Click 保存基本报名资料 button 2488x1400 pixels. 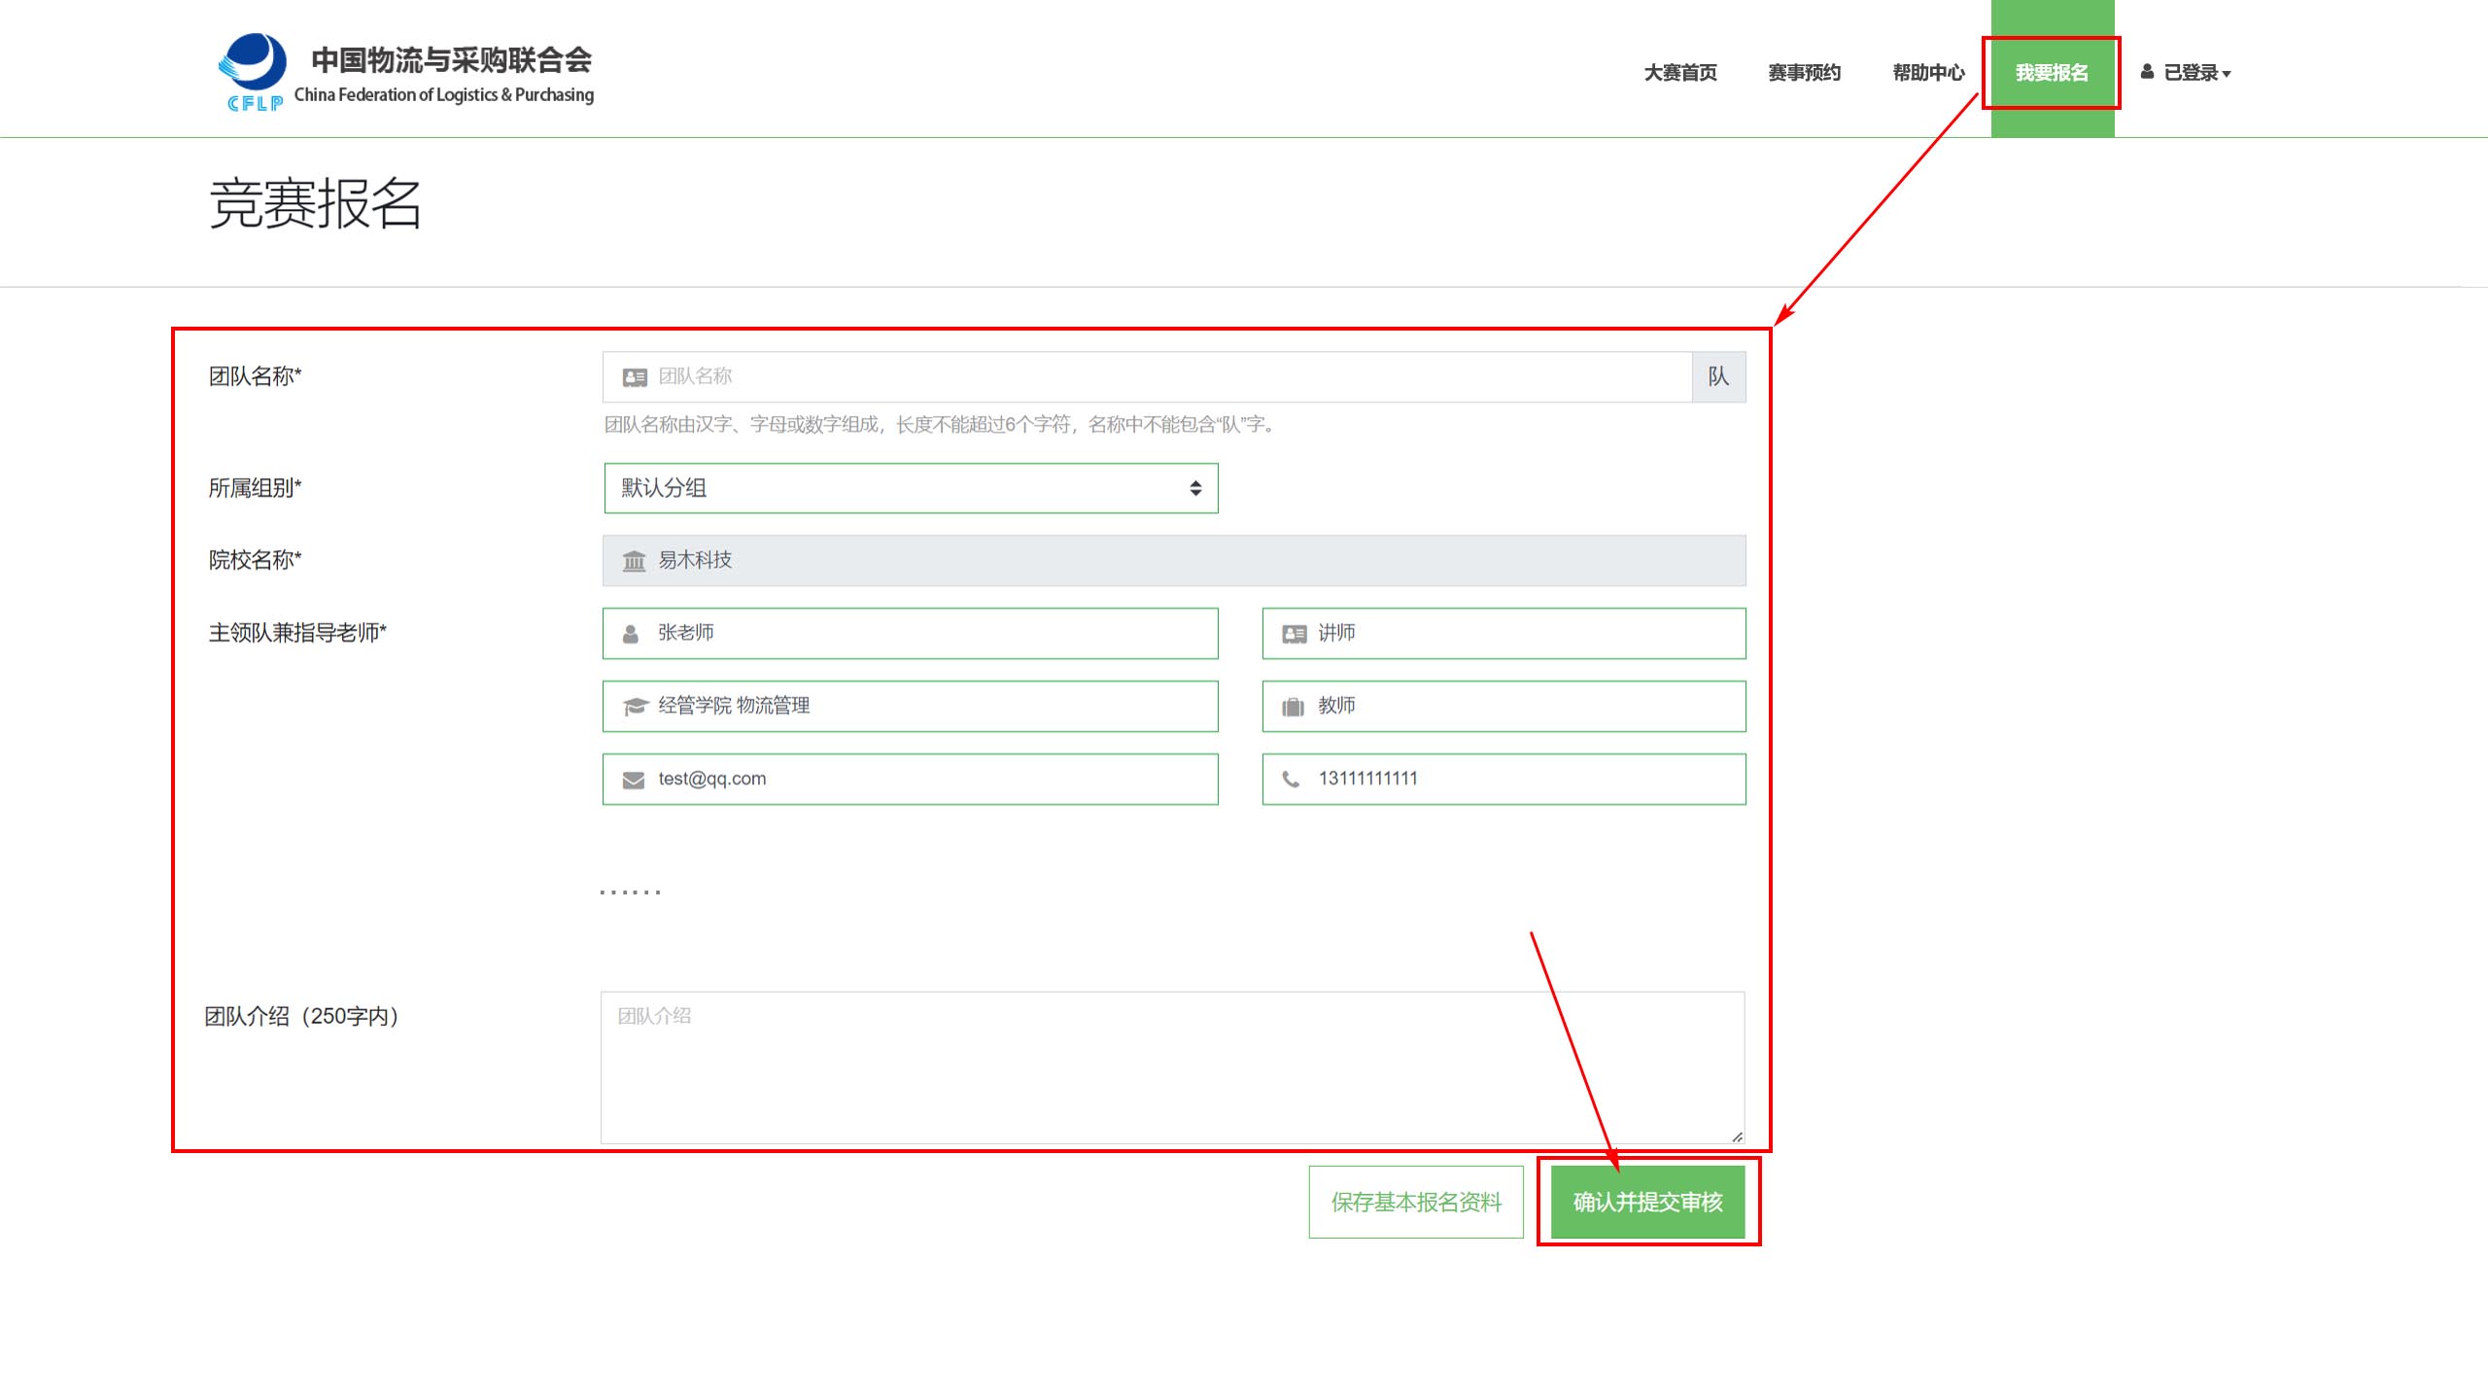click(x=1416, y=1202)
